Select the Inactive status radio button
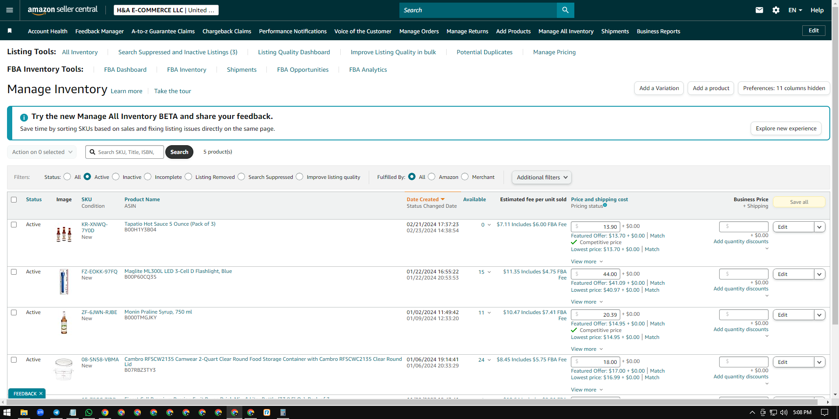 click(116, 177)
